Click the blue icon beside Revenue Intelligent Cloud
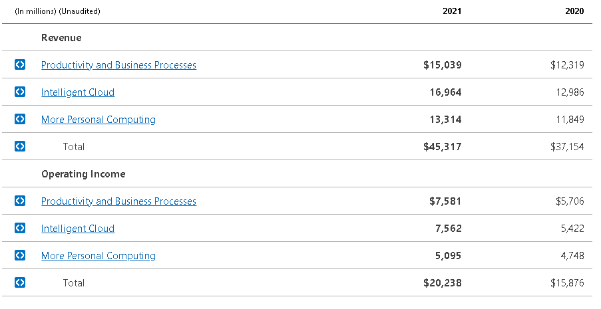This screenshot has height=309, width=601. [20, 92]
